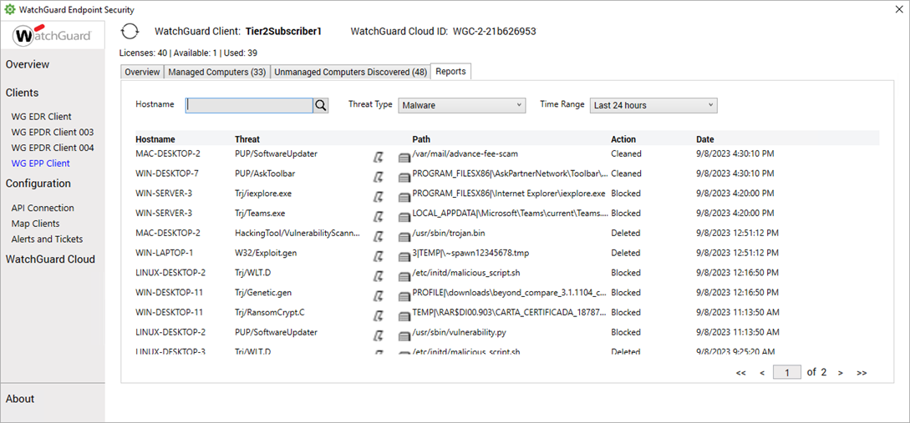Click the threat details icon for Trj/Teams.exe row
This screenshot has width=910, height=423.
coord(379,214)
